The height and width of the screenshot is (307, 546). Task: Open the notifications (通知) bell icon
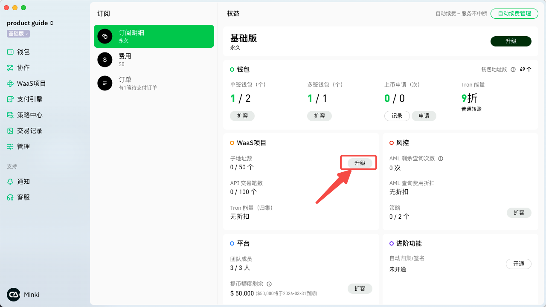pyautogui.click(x=10, y=182)
